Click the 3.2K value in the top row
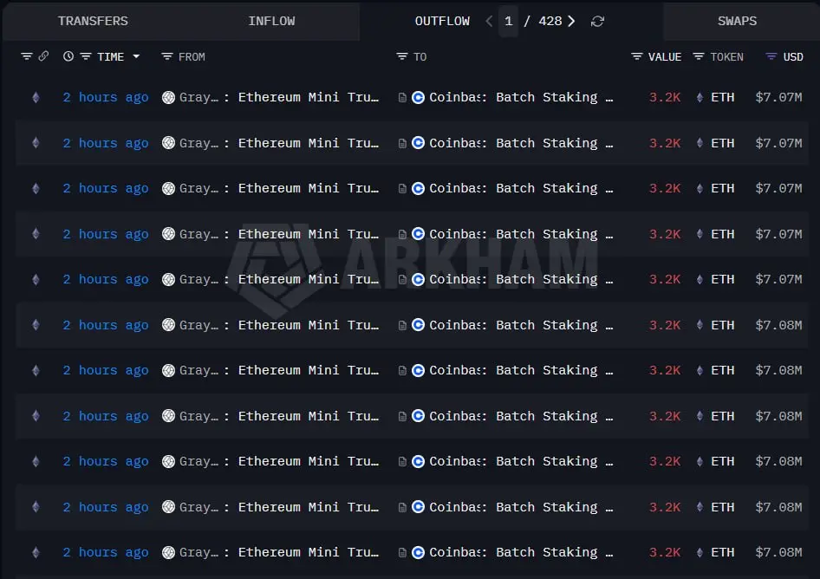Viewport: 820px width, 579px height. pos(665,97)
